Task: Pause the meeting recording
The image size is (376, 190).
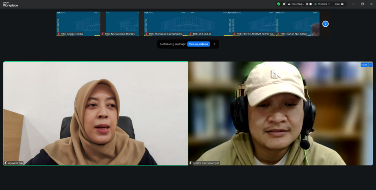Action: [307, 4]
